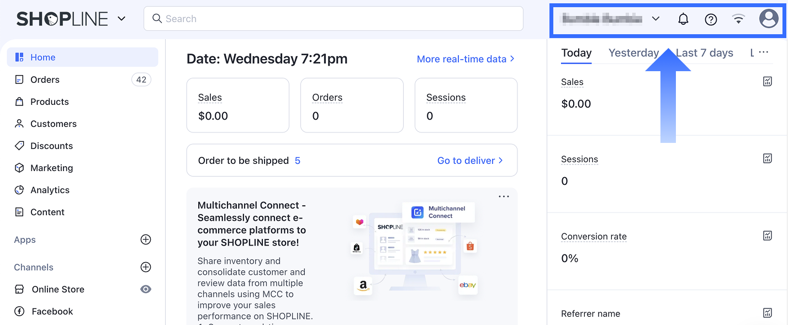The height and width of the screenshot is (325, 788).
Task: Expand the store name dropdown chevron
Action: (655, 19)
